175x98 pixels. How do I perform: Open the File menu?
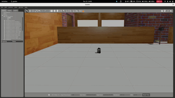tap(2, 7)
